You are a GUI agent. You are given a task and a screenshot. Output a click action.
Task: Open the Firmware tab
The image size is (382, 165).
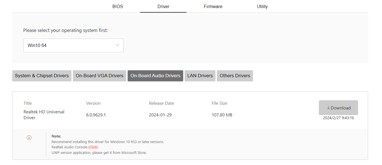[x=213, y=6]
